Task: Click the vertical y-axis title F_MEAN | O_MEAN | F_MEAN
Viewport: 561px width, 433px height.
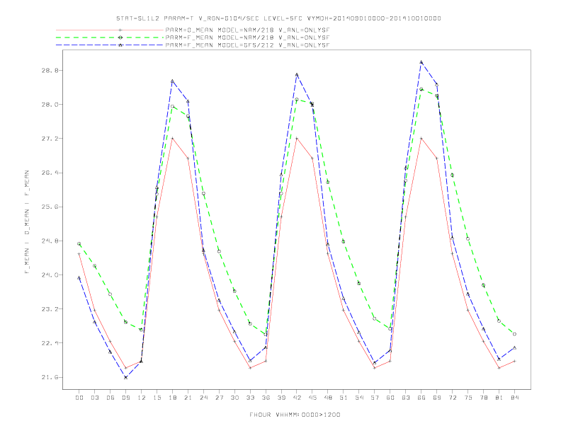Action: [27, 222]
